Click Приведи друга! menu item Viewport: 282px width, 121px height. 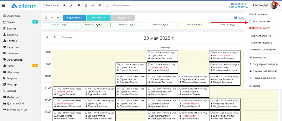pos(259,28)
